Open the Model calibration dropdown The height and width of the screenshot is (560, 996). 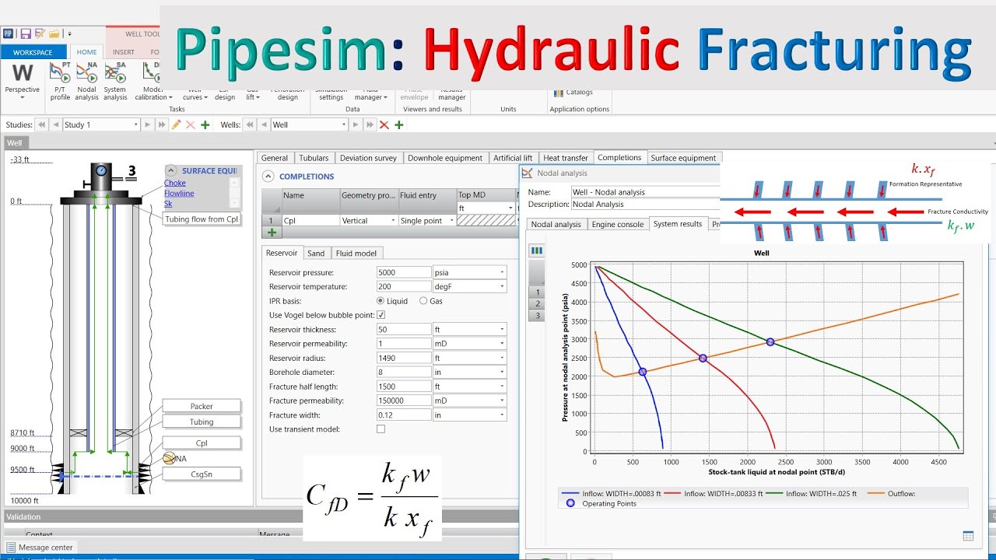tap(151, 82)
